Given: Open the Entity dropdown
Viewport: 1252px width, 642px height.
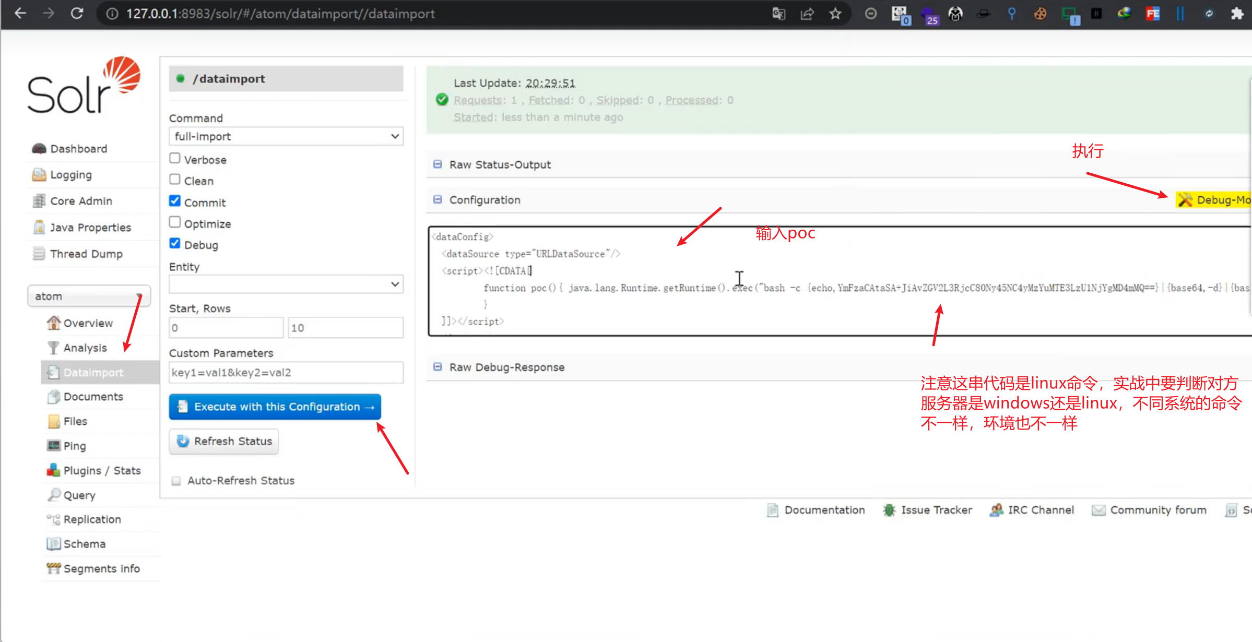Looking at the screenshot, I should [286, 284].
